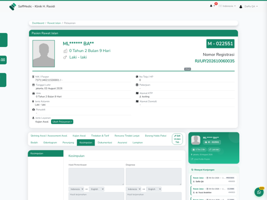Switch to the Odontogram tab
The image size is (267, 200).
[50, 142]
